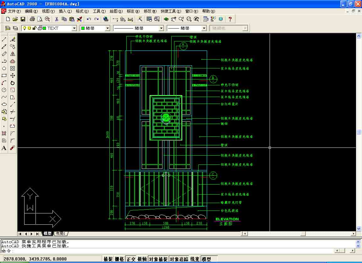Toggle 捕捉 snap mode in status bar
Viewport: 362px width, 263px height.
click(x=108, y=259)
